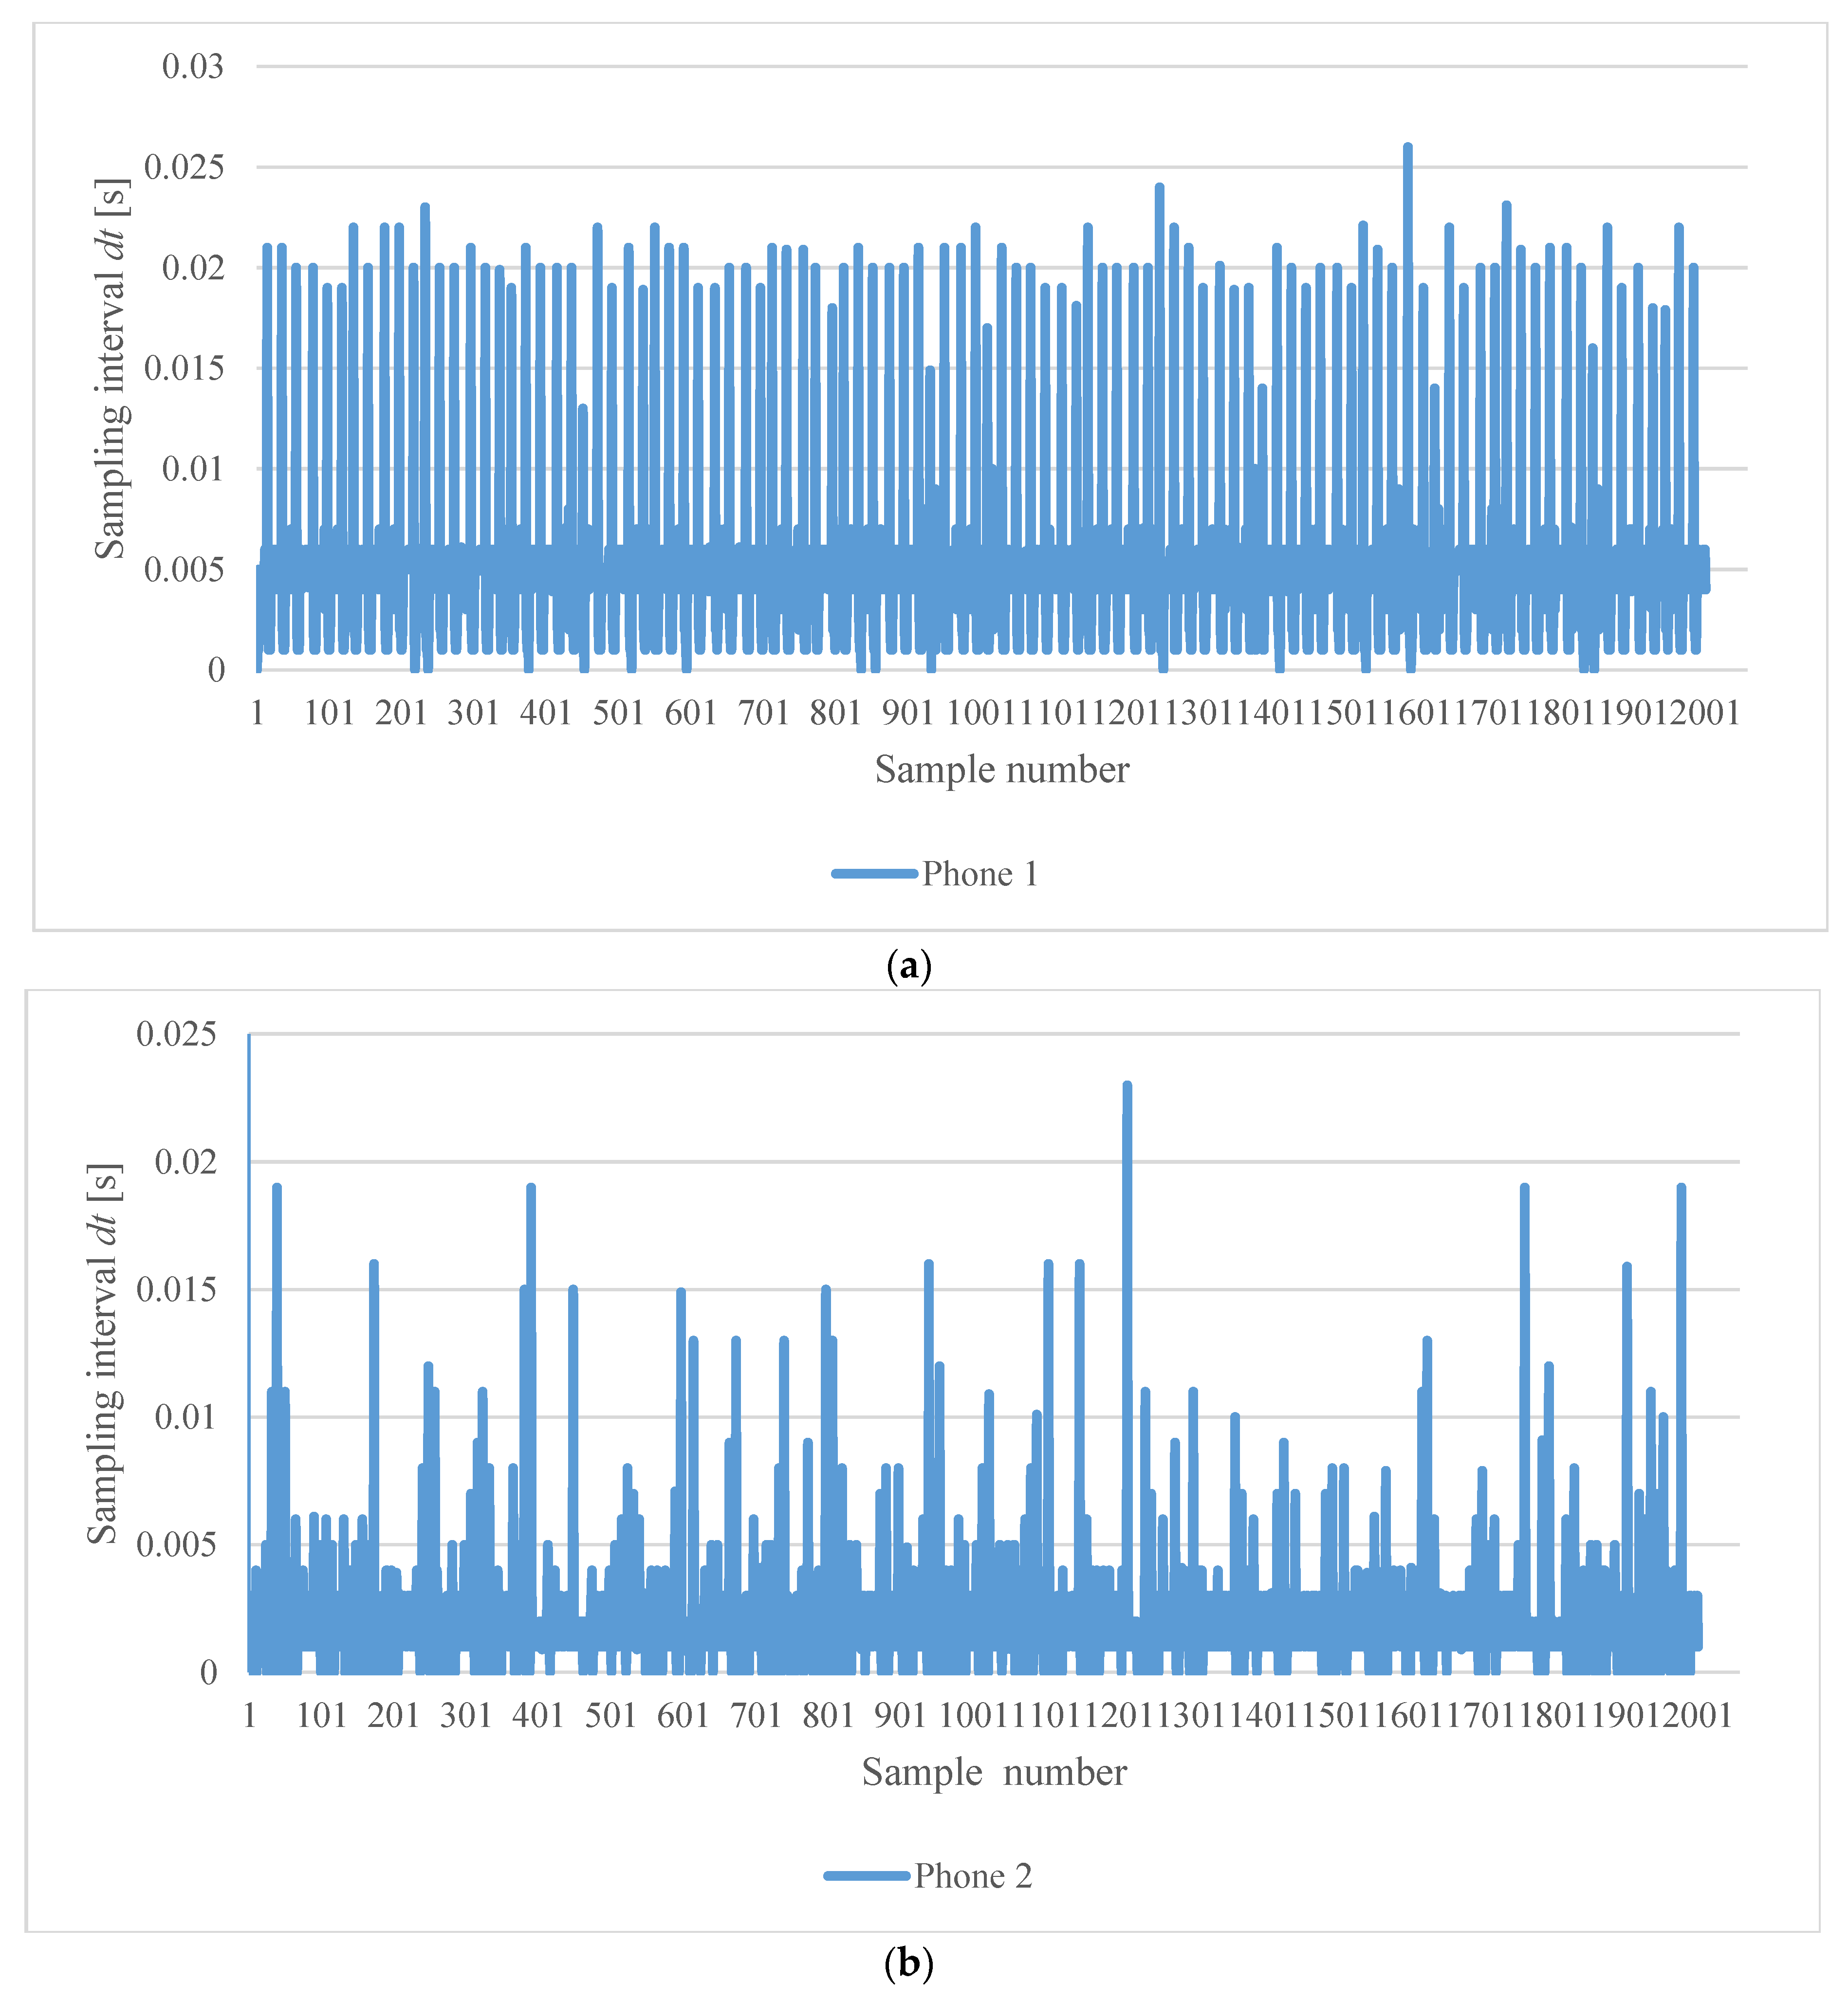1848x2001 pixels.
Task: Click x-axis label 101 on top chart
Action: coord(329,713)
